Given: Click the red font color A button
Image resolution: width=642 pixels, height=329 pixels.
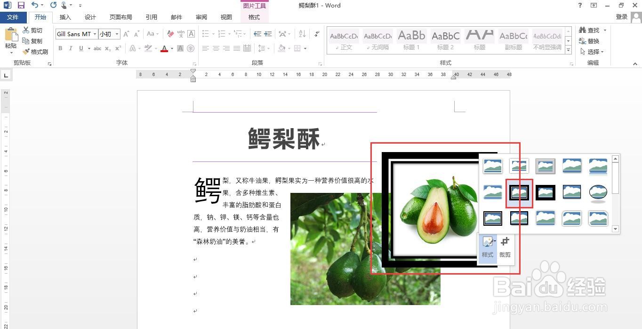Looking at the screenshot, I should click(x=164, y=48).
